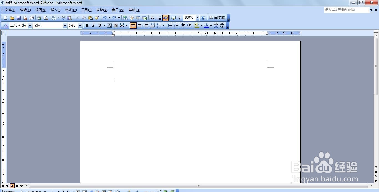The width and height of the screenshot is (379, 192).
Task: Open font color dropdown arrow
Action: (x=211, y=26)
